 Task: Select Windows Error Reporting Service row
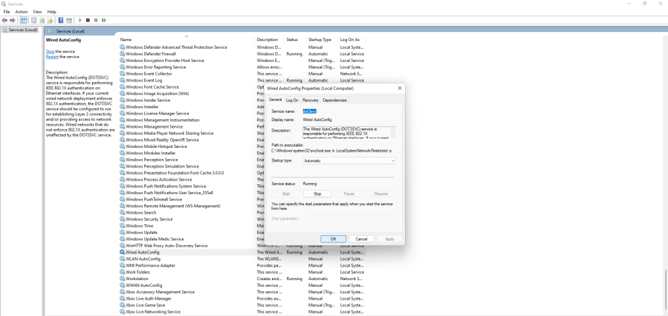tap(242, 67)
